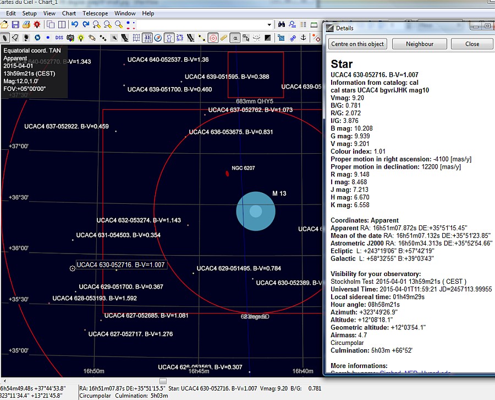Screen dimensions: 495x400
Task: Click fewer stars small dots button
Action: [x=134, y=25]
